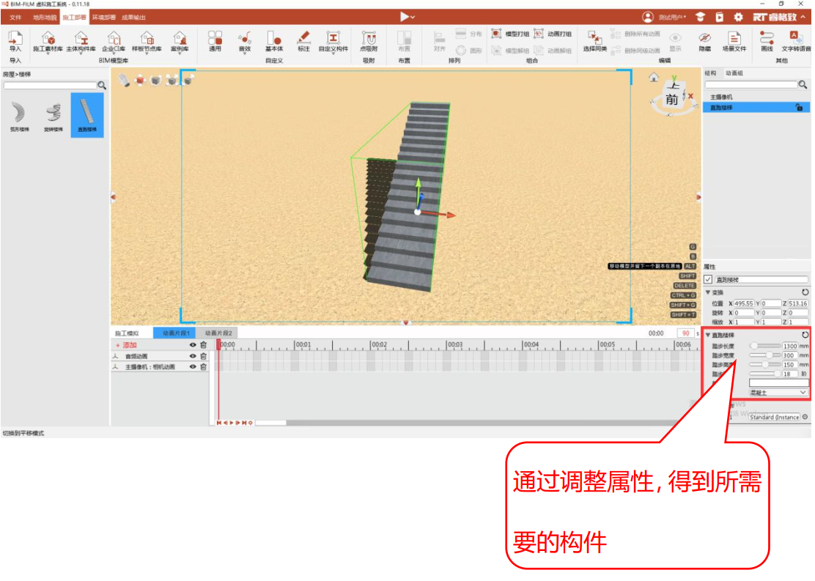Toggle visibility eye on 音频动画 track

(x=193, y=357)
